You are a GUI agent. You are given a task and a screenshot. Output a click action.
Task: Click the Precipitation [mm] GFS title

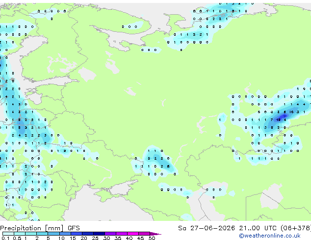(x=40, y=228)
